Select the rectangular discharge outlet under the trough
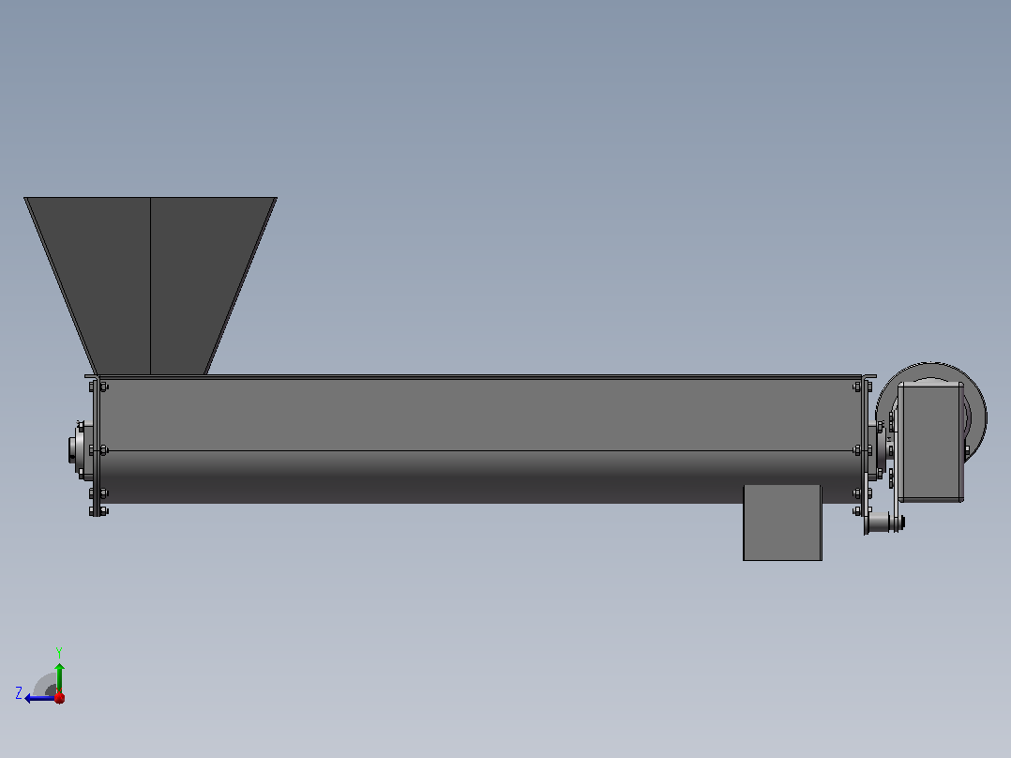The image size is (1011, 758). pos(782,523)
